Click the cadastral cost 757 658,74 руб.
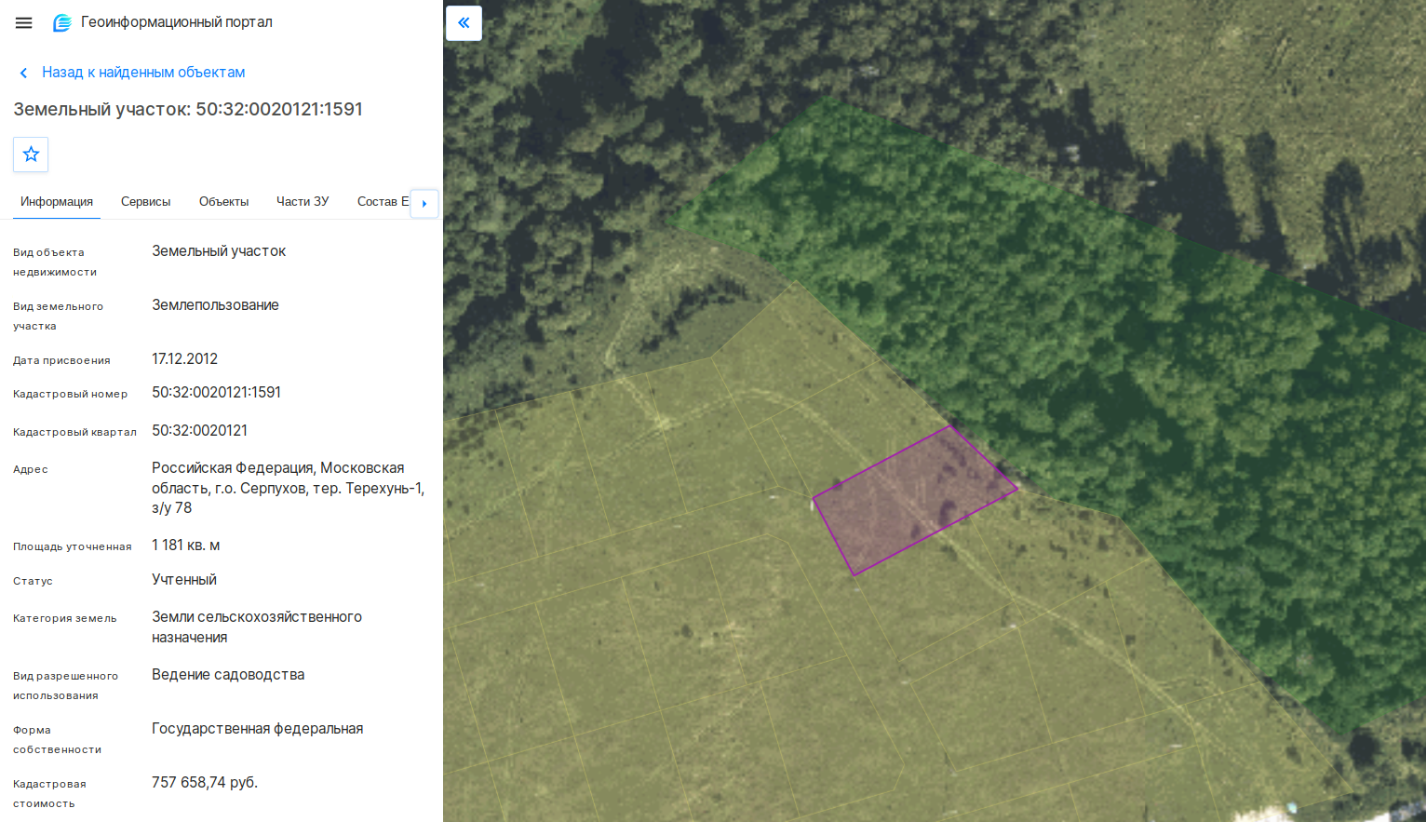This screenshot has height=822, width=1426. [205, 783]
